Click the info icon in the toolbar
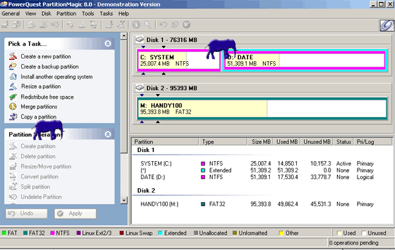The width and height of the screenshot is (395, 250). 136,24
